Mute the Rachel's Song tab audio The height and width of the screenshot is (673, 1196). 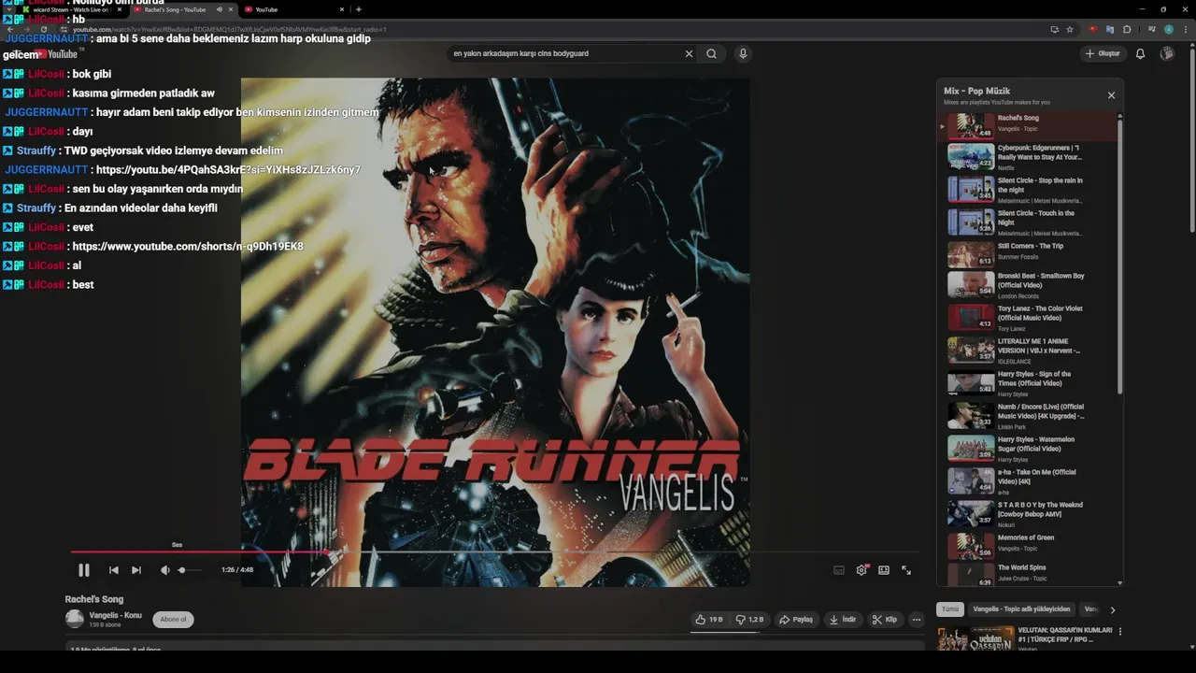tap(220, 9)
